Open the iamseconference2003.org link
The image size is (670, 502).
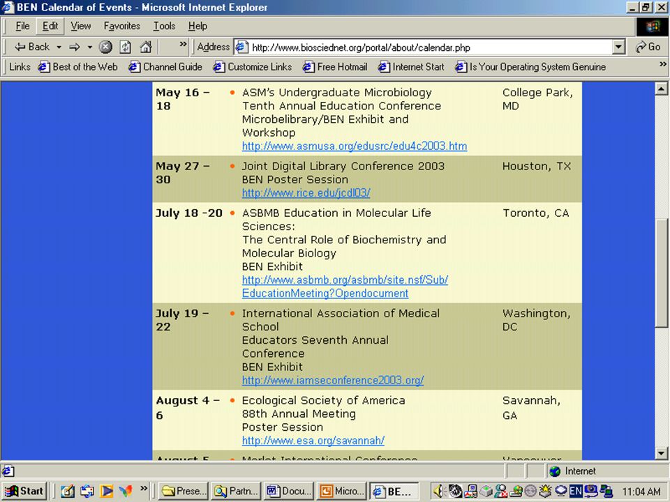tap(333, 380)
